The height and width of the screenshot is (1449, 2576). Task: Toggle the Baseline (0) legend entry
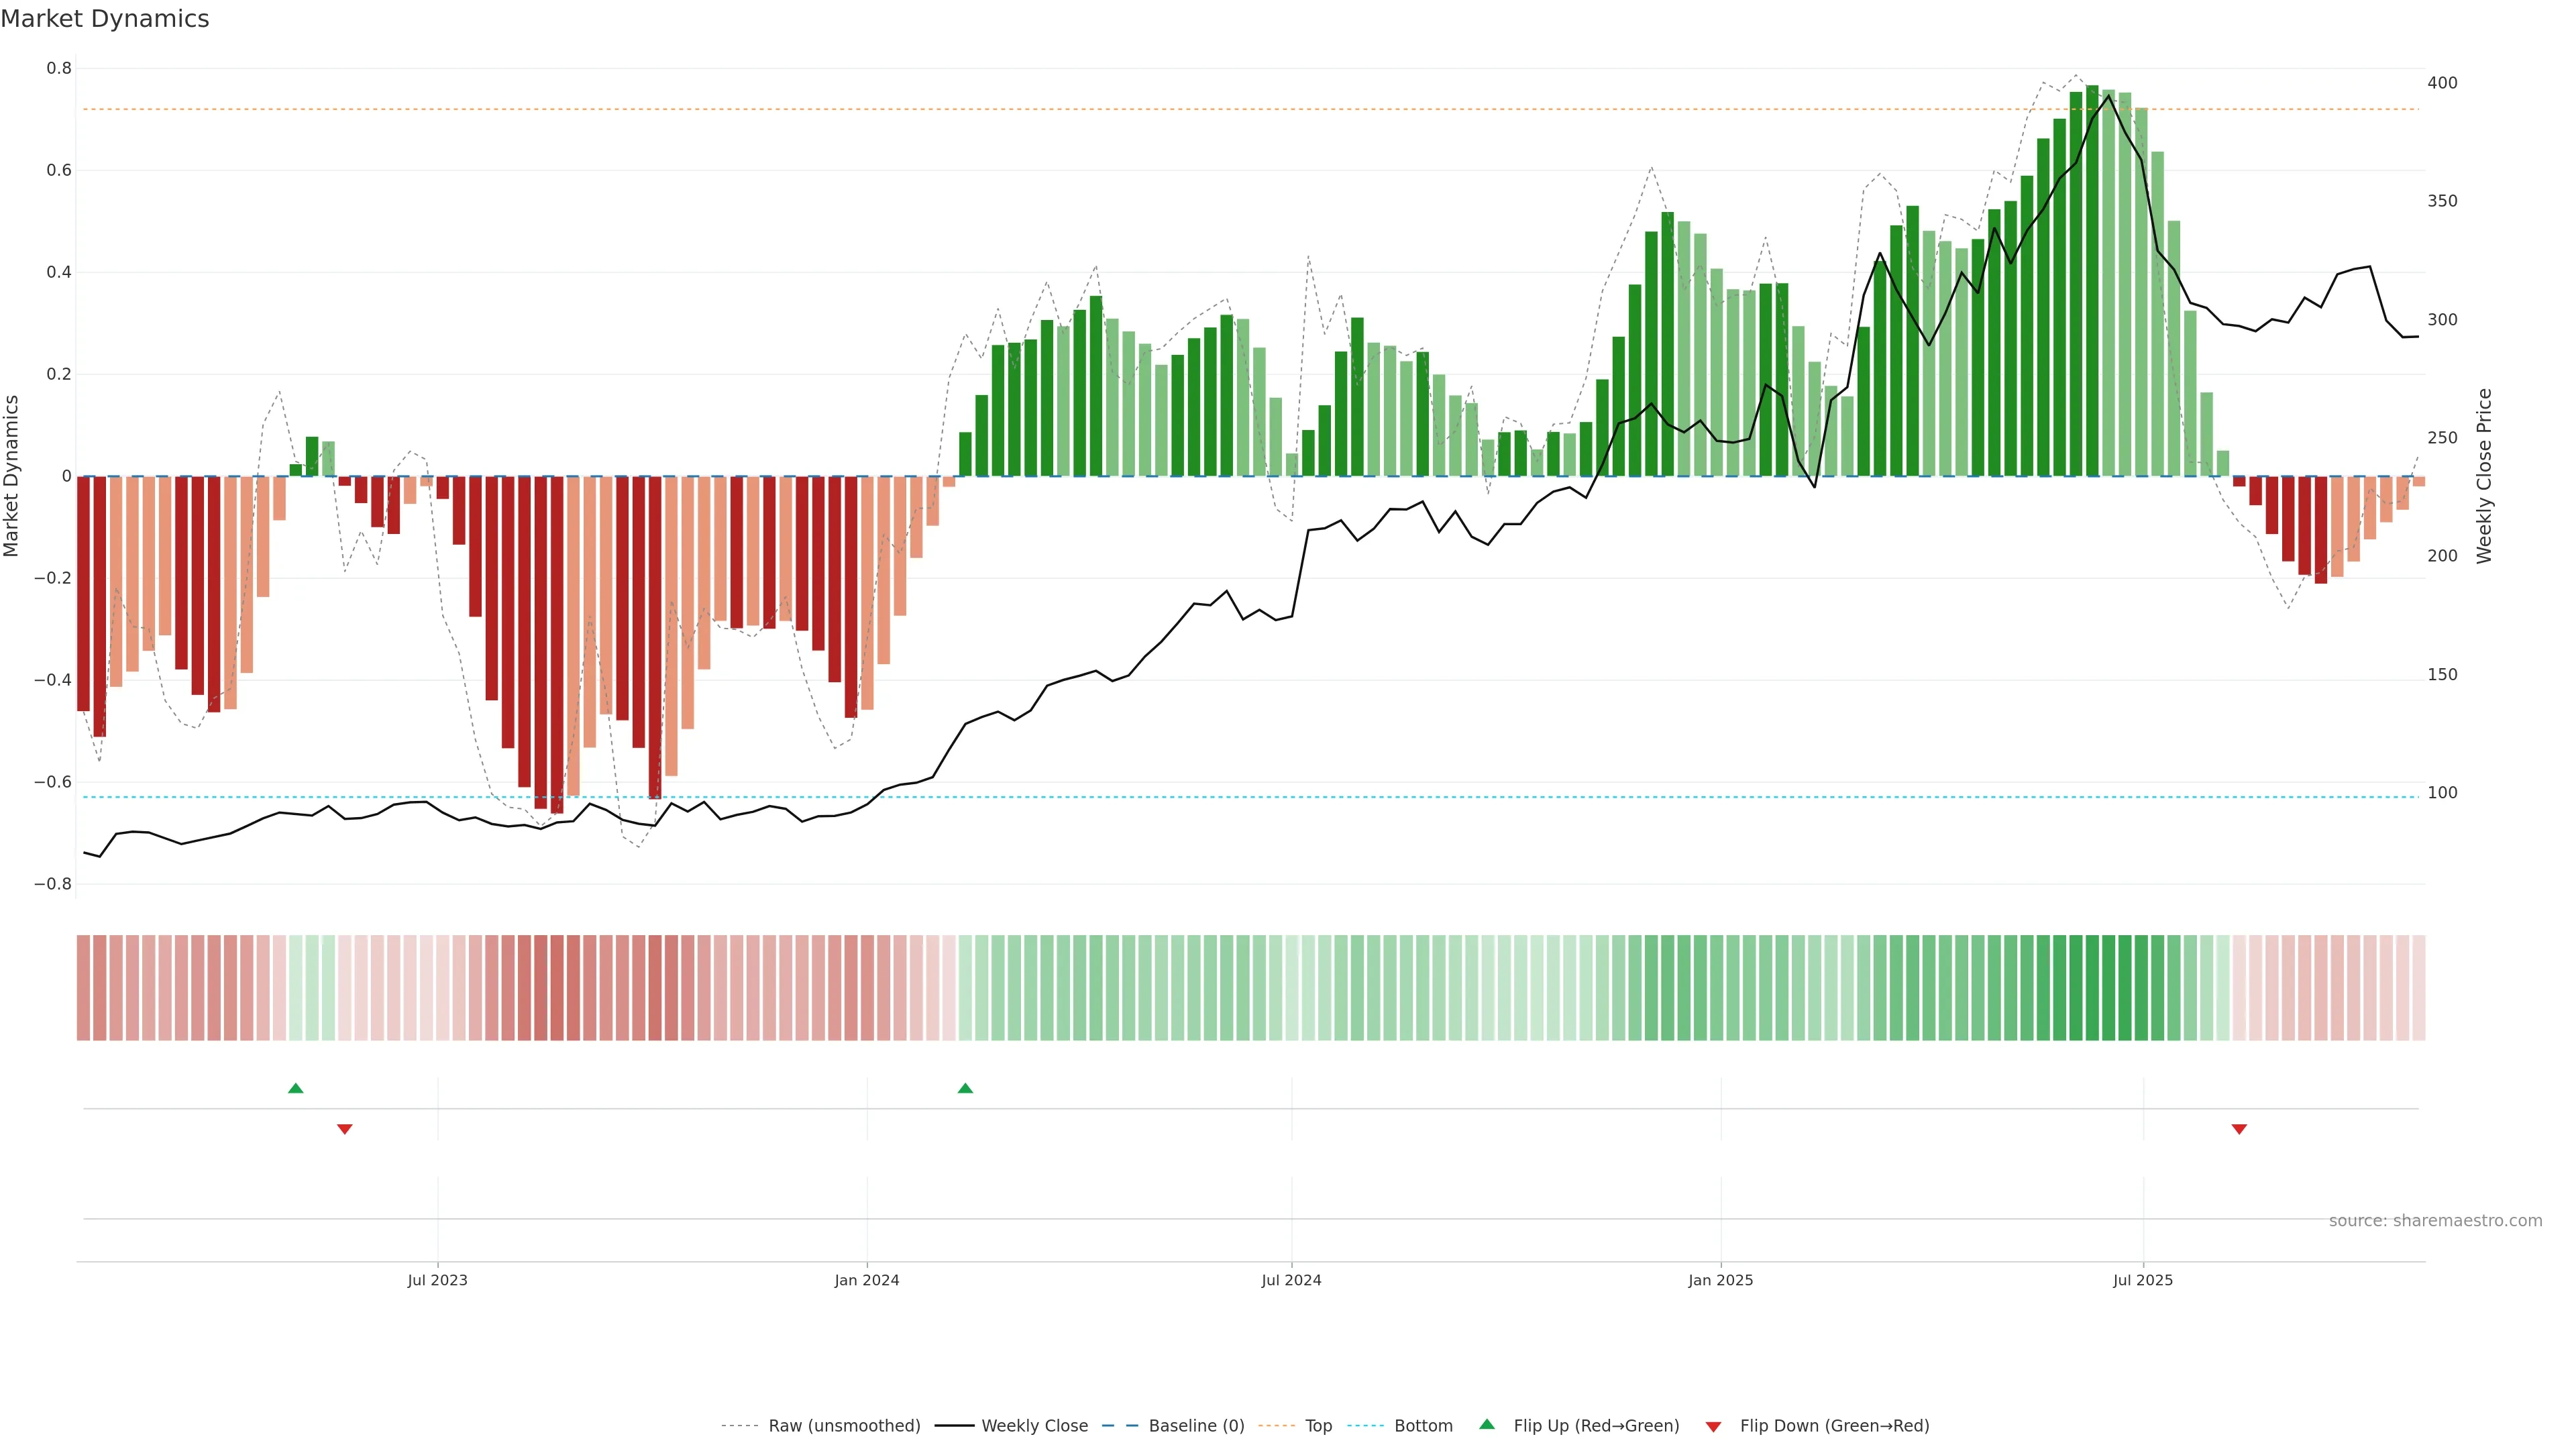coord(1196,1425)
